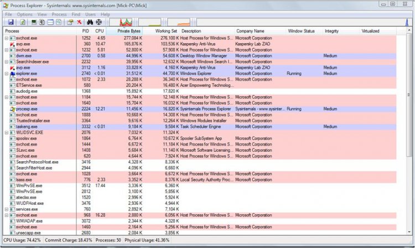Collapse the svchost.exe PID 1252 tree node
The image size is (415, 248).
pos(7,38)
